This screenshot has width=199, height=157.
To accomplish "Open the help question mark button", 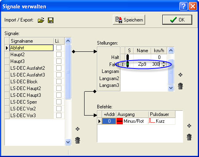I will [x=183, y=6].
